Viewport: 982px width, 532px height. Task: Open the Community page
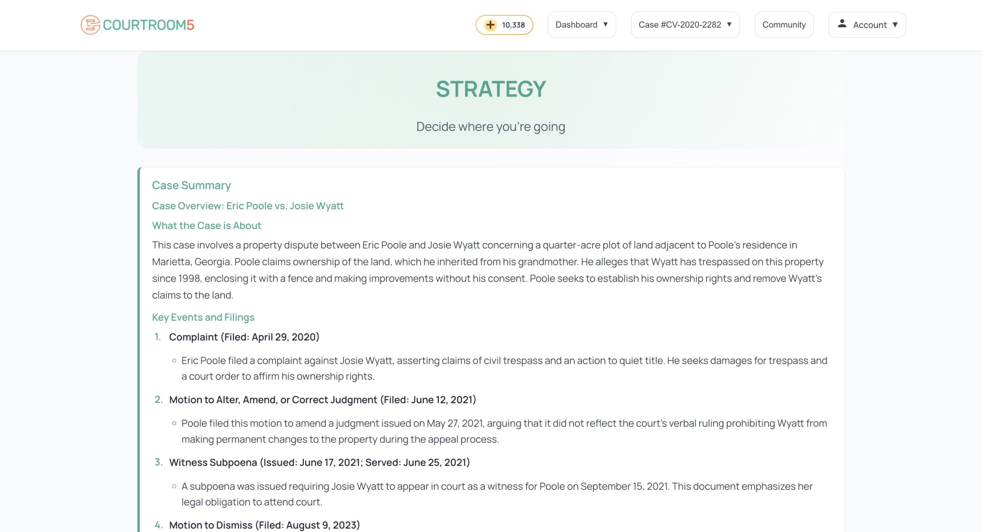[784, 25]
